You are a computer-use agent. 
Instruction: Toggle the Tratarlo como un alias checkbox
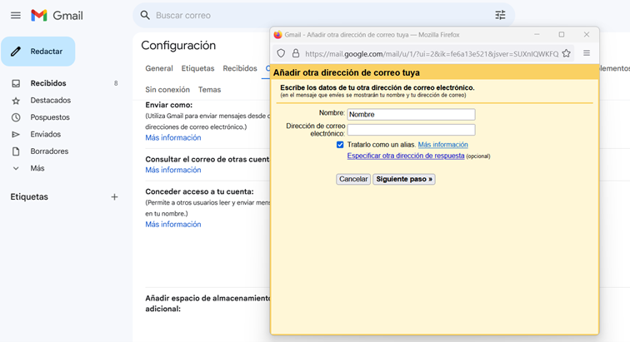[x=340, y=145]
